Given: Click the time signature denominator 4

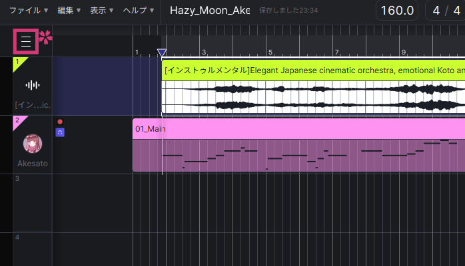Looking at the screenshot, I should pyautogui.click(x=456, y=11).
